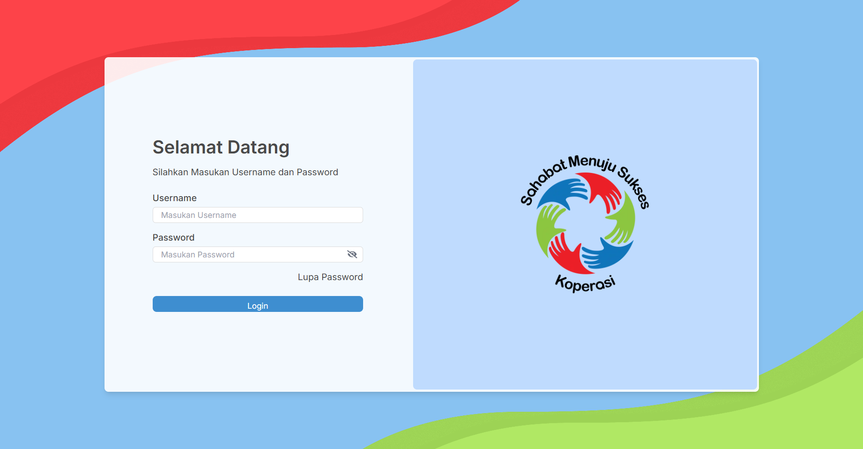
Task: Click the Masukan Username input field
Action: (x=257, y=215)
